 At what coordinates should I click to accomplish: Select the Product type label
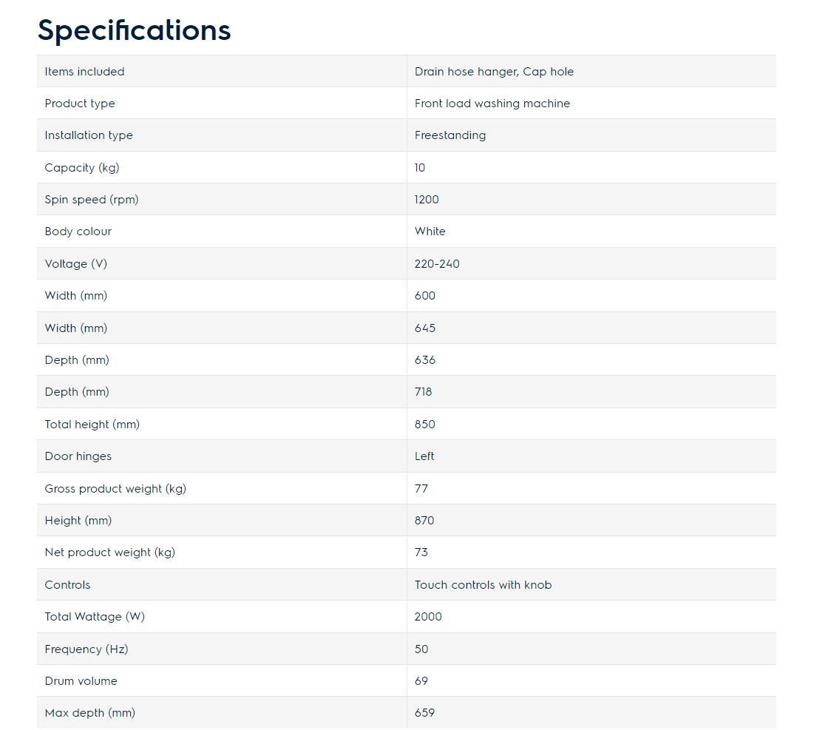(80, 104)
